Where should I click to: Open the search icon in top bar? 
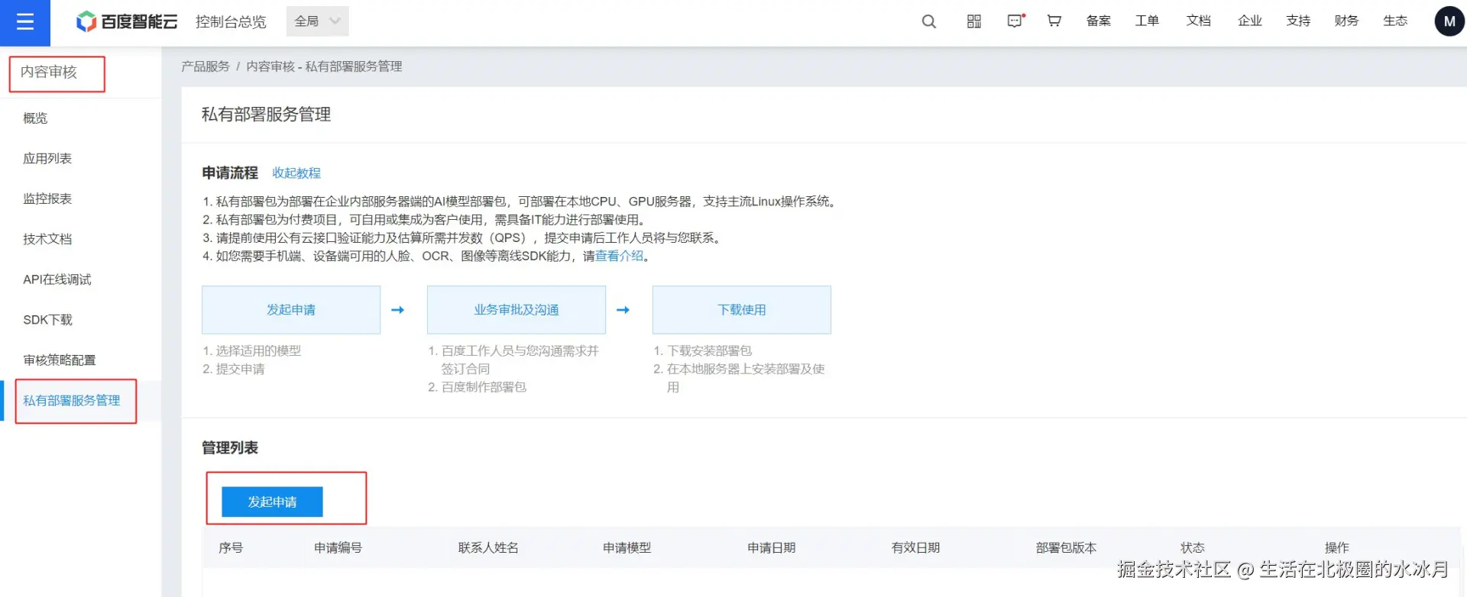[929, 21]
